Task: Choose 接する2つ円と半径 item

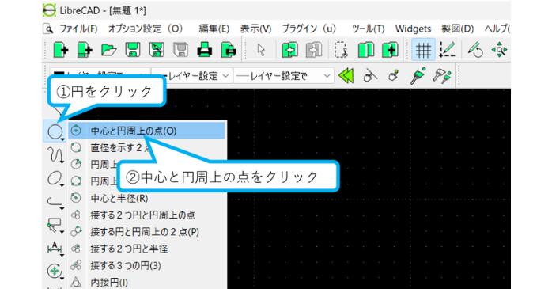Action: coord(146,249)
